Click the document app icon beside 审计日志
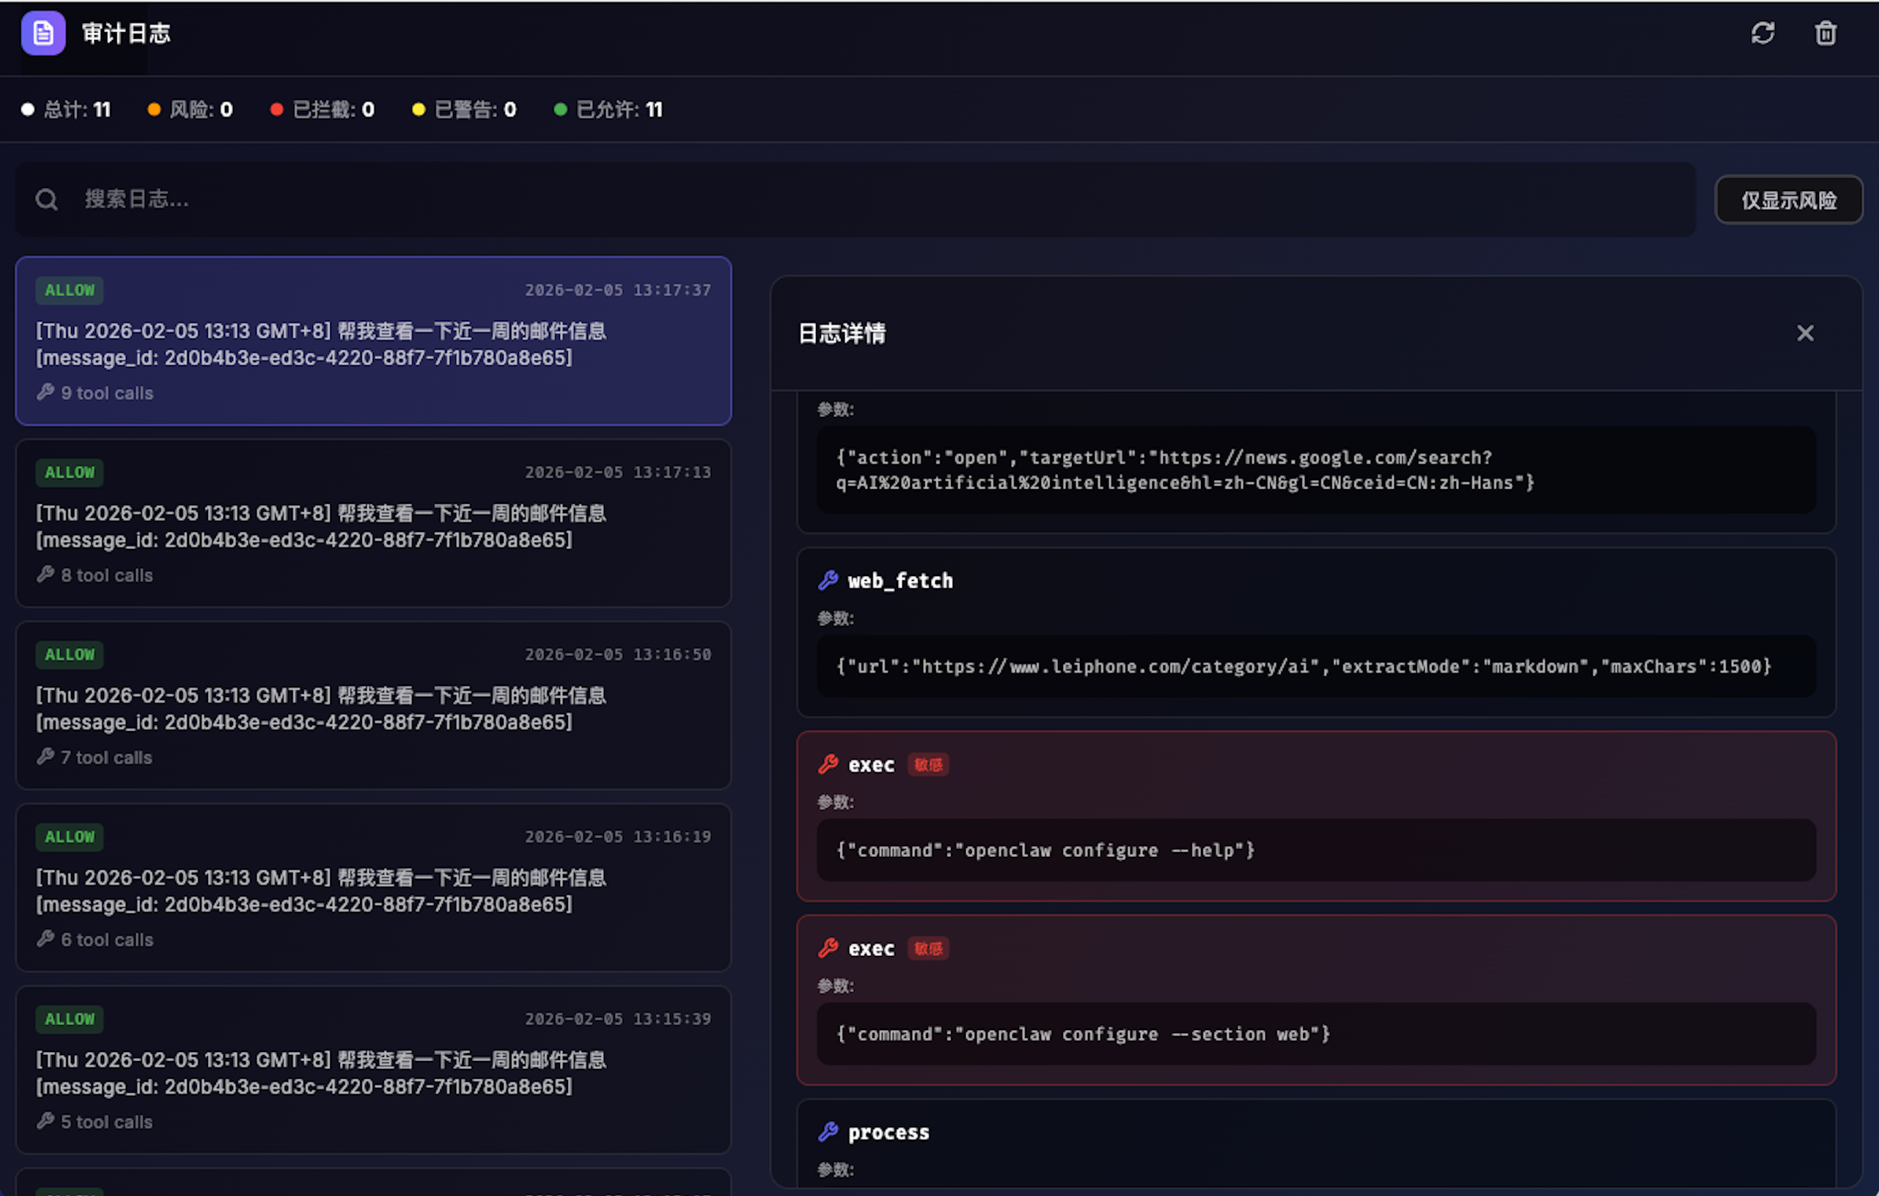1879x1196 pixels. pyautogui.click(x=43, y=33)
